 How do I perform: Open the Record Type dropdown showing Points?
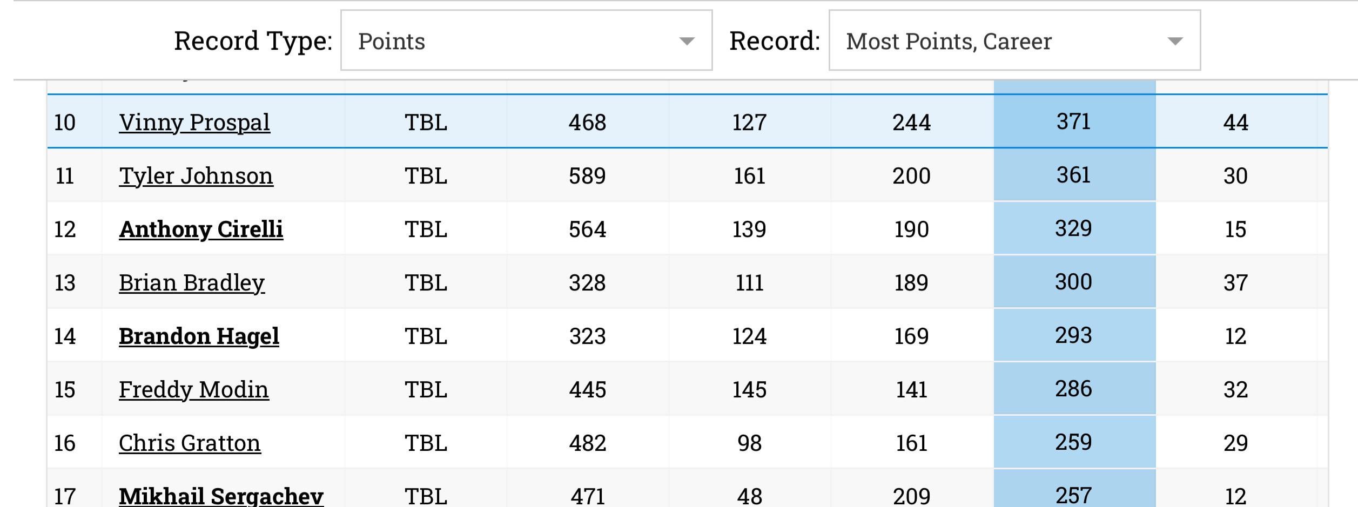526,40
